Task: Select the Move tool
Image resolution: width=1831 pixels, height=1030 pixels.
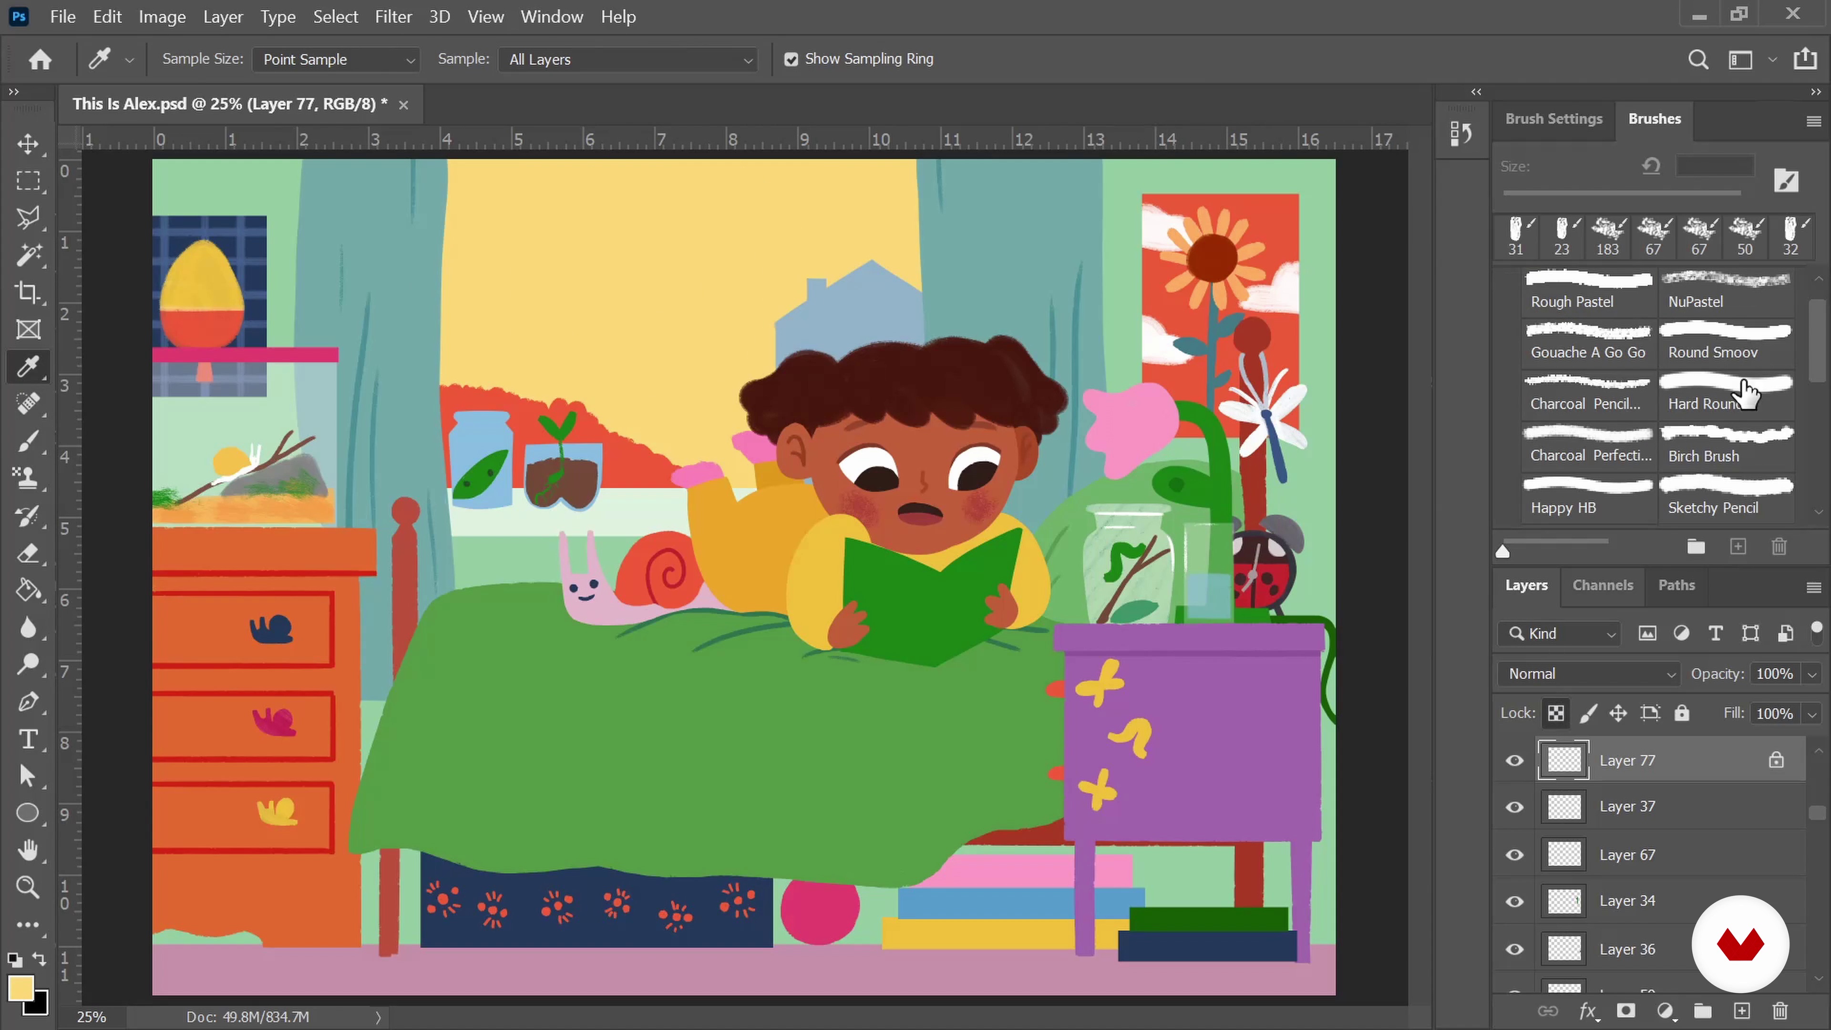Action: tap(28, 144)
